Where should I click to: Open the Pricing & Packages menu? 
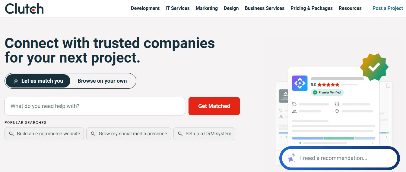point(312,8)
